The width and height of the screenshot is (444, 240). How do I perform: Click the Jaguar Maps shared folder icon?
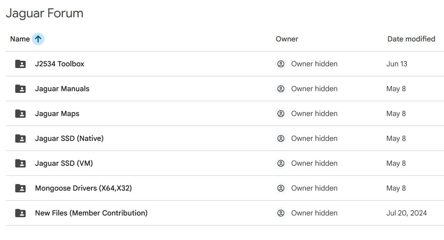20,114
